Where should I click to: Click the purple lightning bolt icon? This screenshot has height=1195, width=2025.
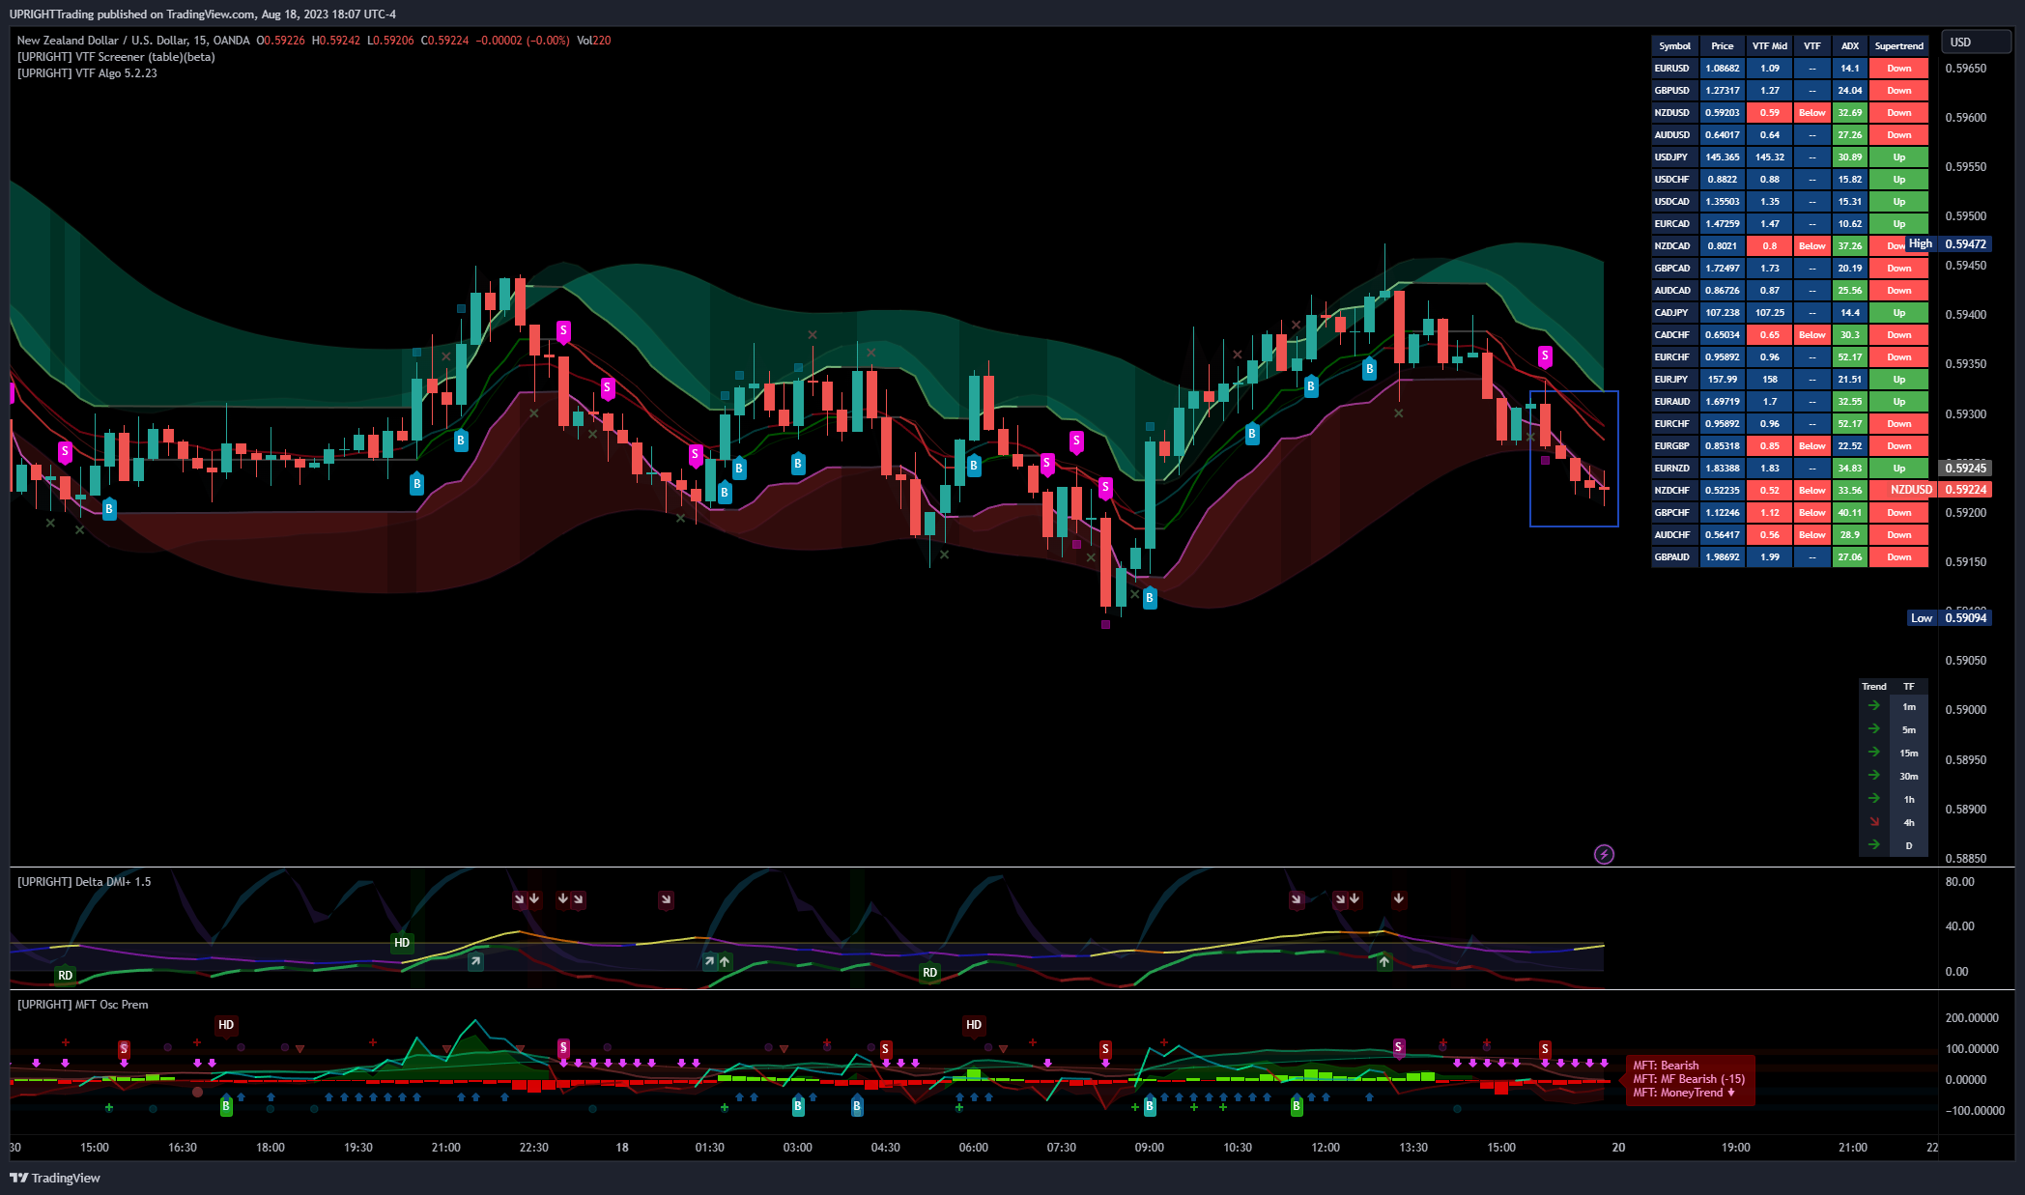pyautogui.click(x=1604, y=854)
